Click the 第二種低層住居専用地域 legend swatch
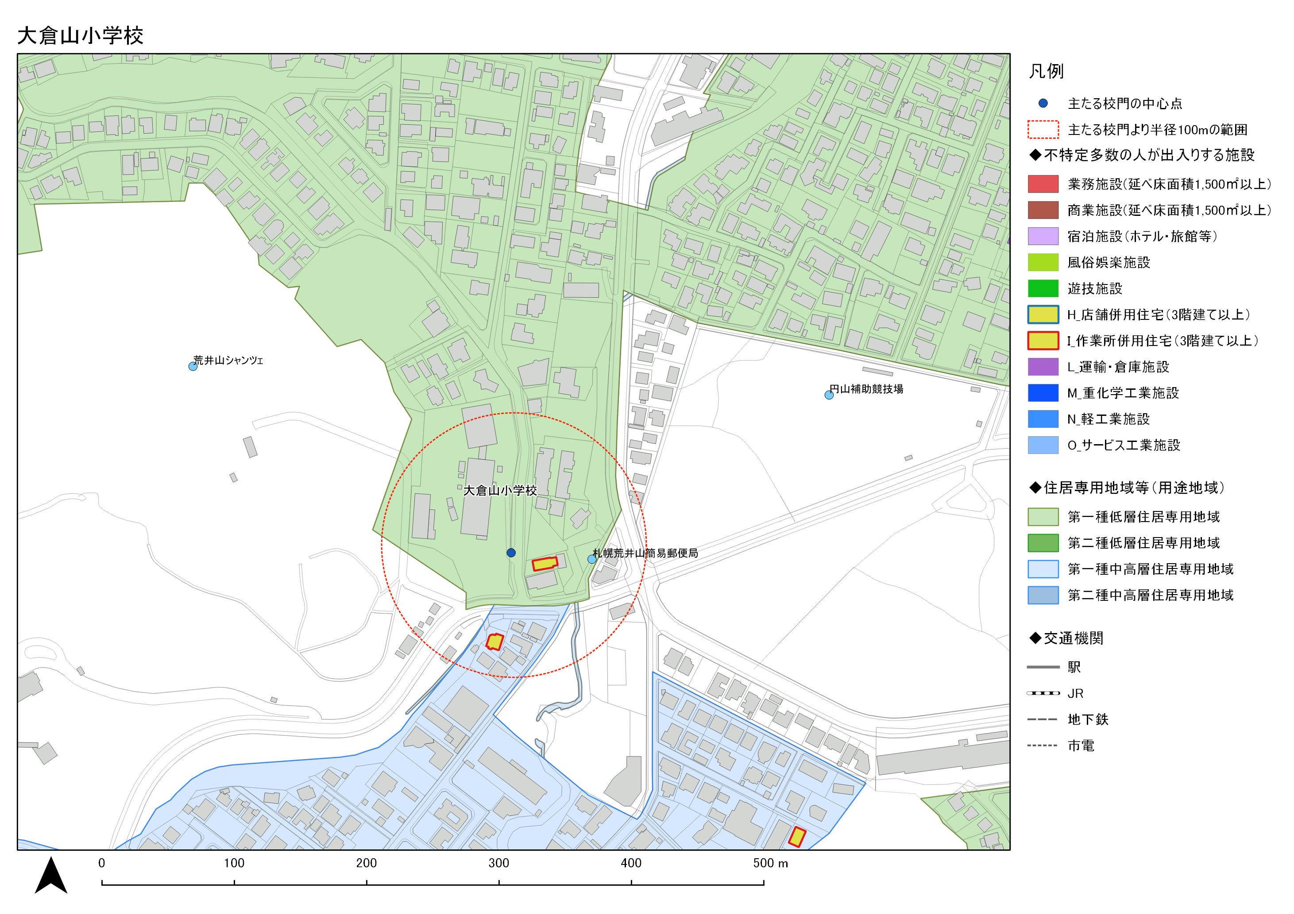Screen dimensions: 1294x914 point(1043,543)
